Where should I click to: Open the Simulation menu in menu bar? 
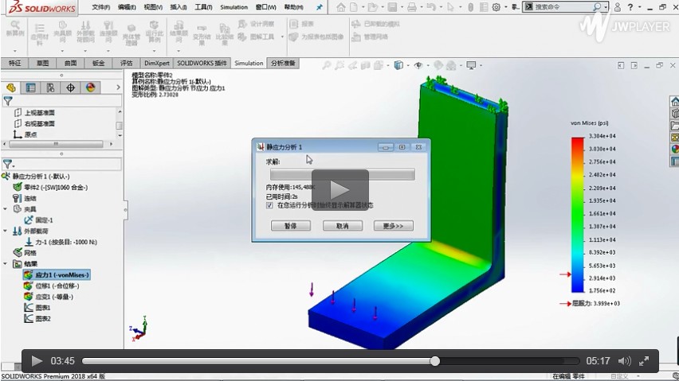click(x=234, y=7)
